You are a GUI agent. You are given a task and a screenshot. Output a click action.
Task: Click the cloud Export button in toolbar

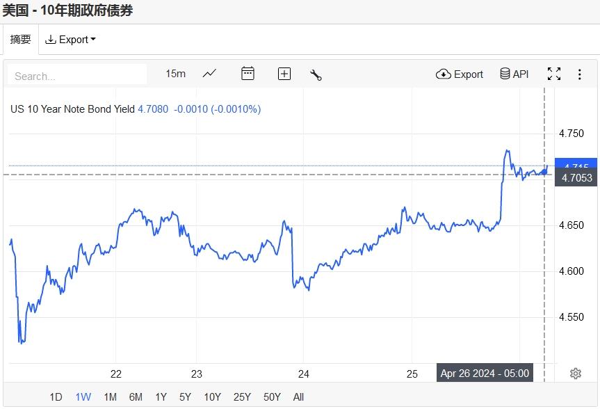click(460, 74)
